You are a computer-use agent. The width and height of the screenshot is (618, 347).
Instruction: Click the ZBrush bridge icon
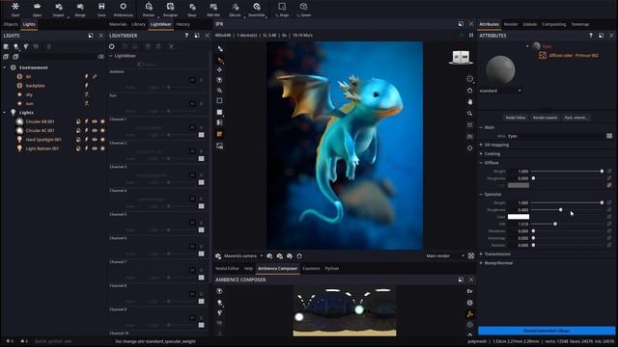(x=236, y=7)
